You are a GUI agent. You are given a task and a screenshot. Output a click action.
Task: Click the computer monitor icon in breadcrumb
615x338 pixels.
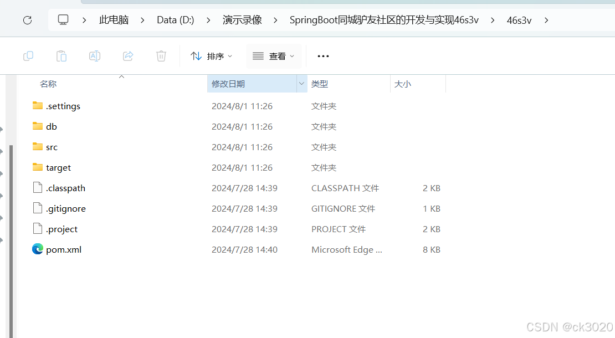coord(63,19)
